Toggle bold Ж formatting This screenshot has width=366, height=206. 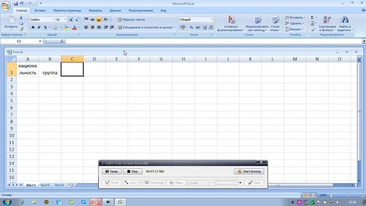pyautogui.click(x=33, y=27)
